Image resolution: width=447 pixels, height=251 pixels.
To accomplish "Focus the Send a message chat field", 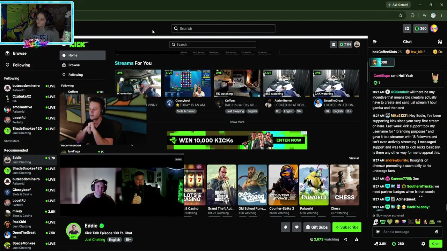I will pos(407,232).
